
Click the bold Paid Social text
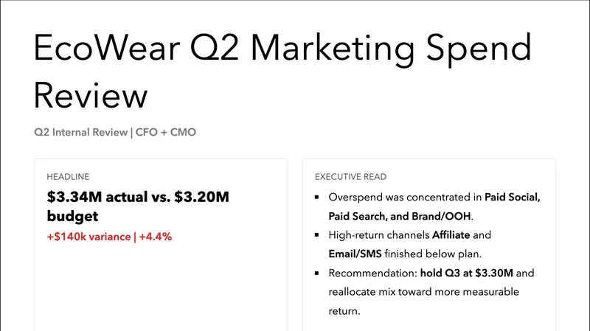tap(513, 198)
